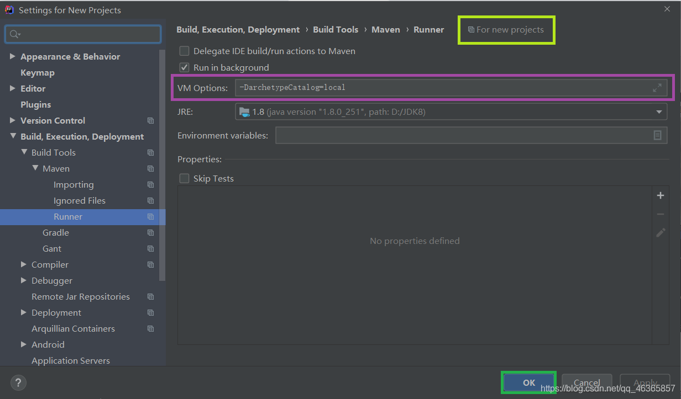Open the Keymap settings section

(x=37, y=72)
